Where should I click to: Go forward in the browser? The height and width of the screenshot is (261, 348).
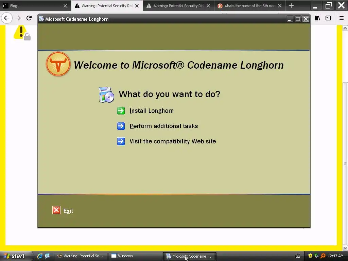(x=18, y=18)
